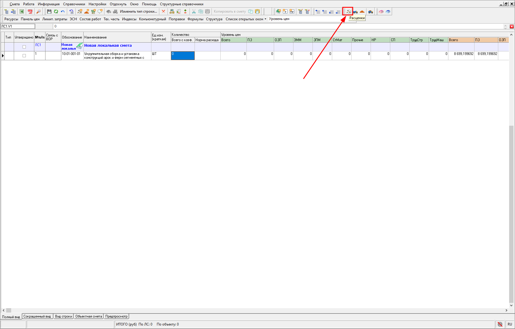
Task: Open the Справочники menu
Action: [x=74, y=4]
